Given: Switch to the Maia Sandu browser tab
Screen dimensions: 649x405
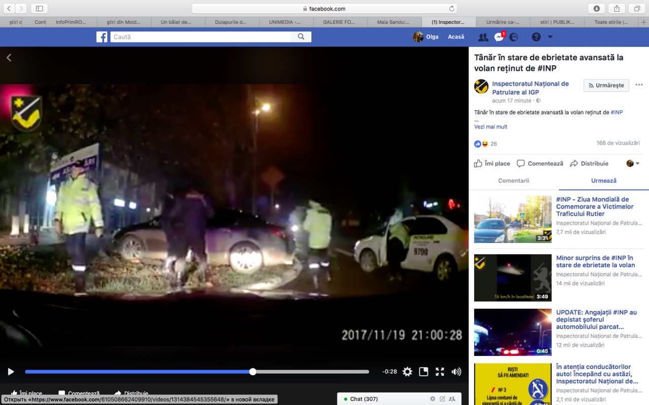Looking at the screenshot, I should click(x=394, y=22).
